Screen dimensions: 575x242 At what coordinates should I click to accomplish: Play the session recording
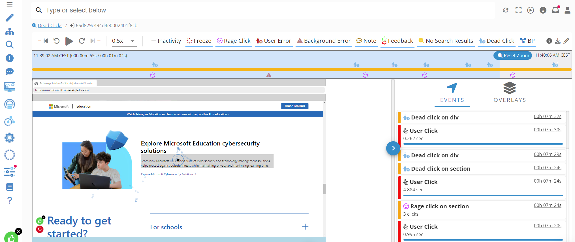coord(69,41)
